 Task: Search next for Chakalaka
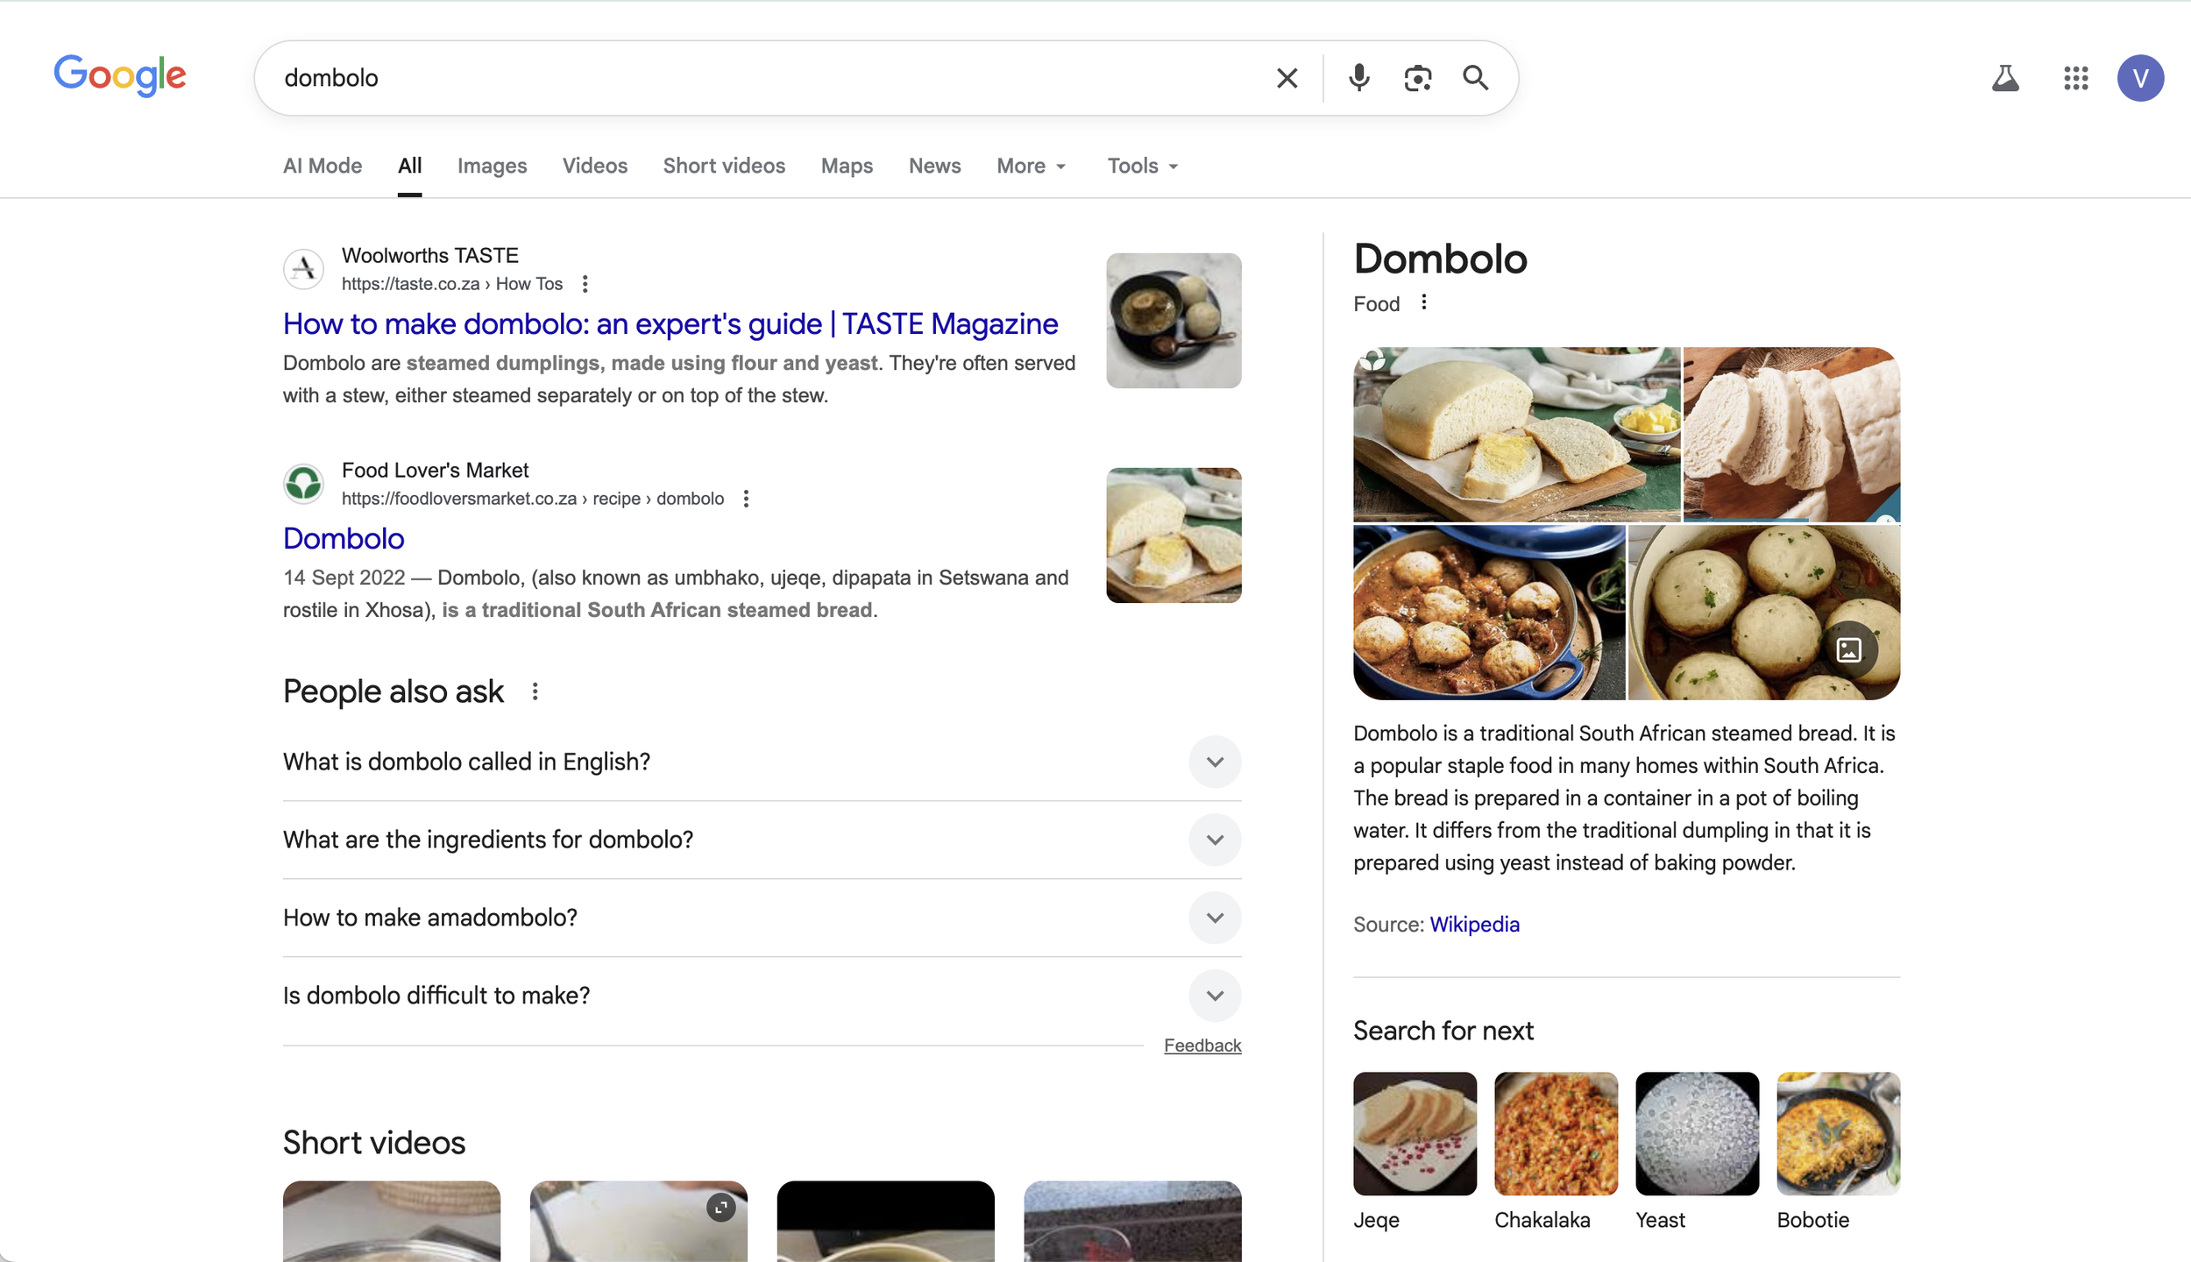pos(1556,1152)
